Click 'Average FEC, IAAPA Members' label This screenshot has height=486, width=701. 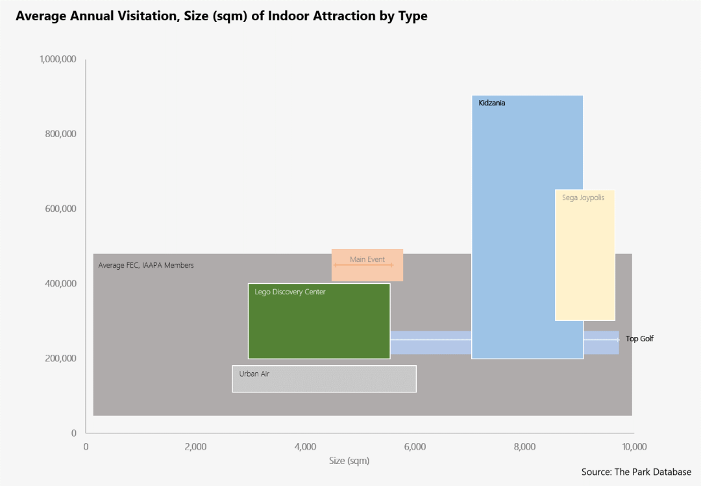click(x=146, y=265)
